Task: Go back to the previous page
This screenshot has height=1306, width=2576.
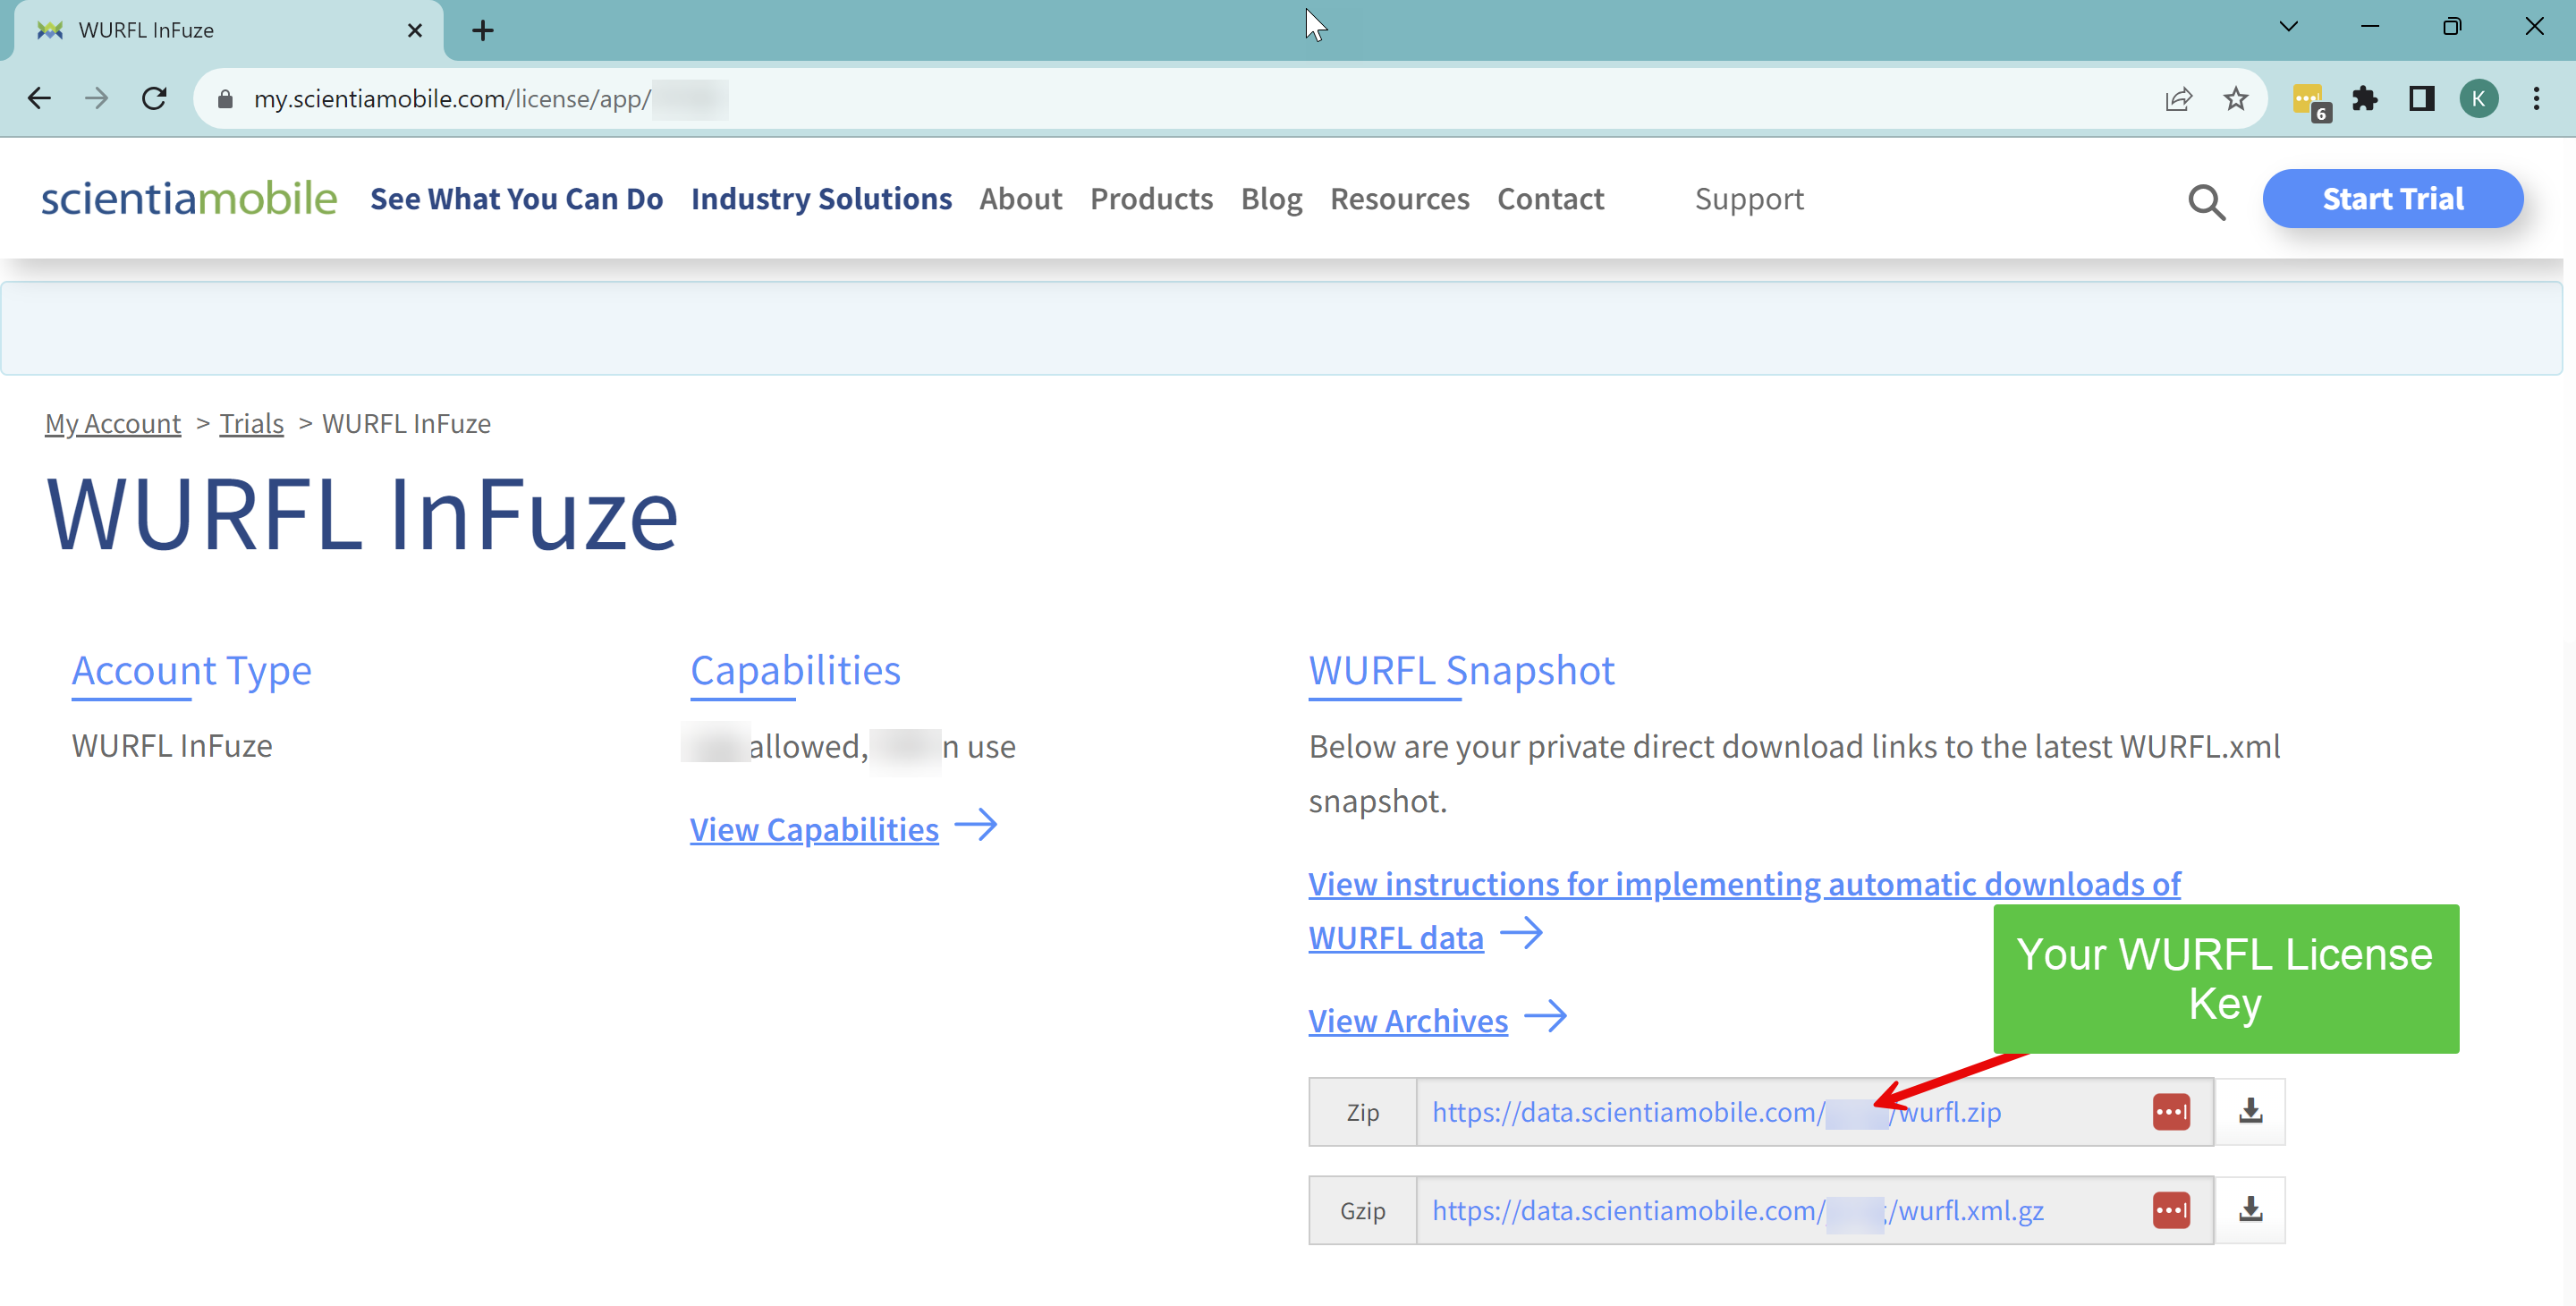Action: pyautogui.click(x=39, y=98)
